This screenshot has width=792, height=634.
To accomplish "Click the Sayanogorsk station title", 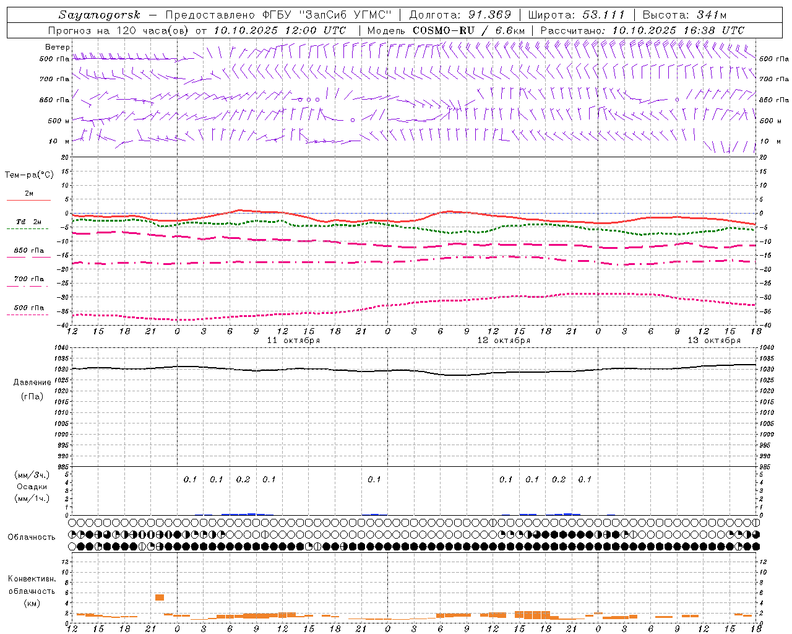I will 100,15.
